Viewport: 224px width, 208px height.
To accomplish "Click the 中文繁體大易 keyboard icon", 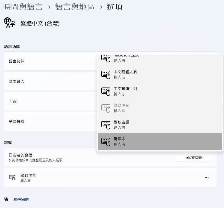I will point(106,74).
